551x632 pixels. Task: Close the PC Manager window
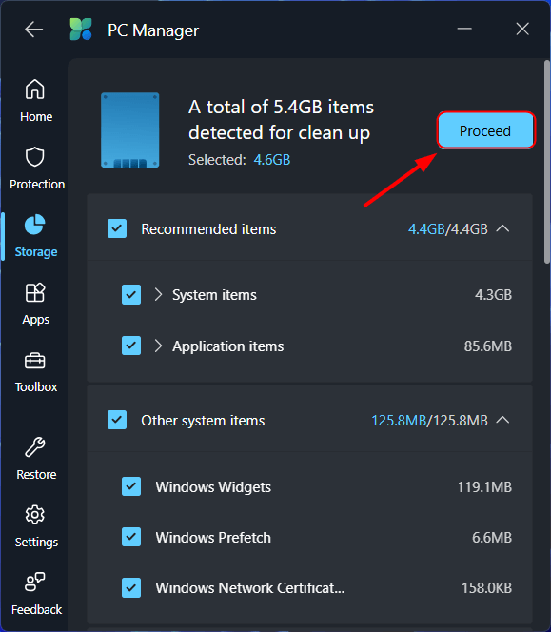(522, 29)
